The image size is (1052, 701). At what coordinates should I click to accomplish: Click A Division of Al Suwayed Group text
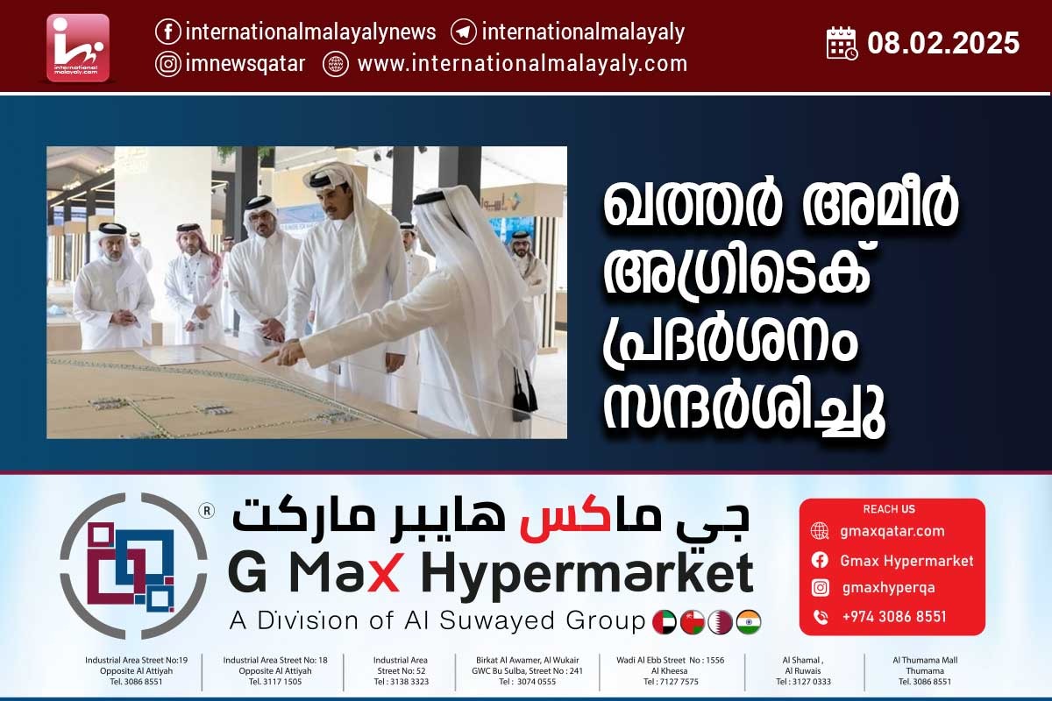437,621
